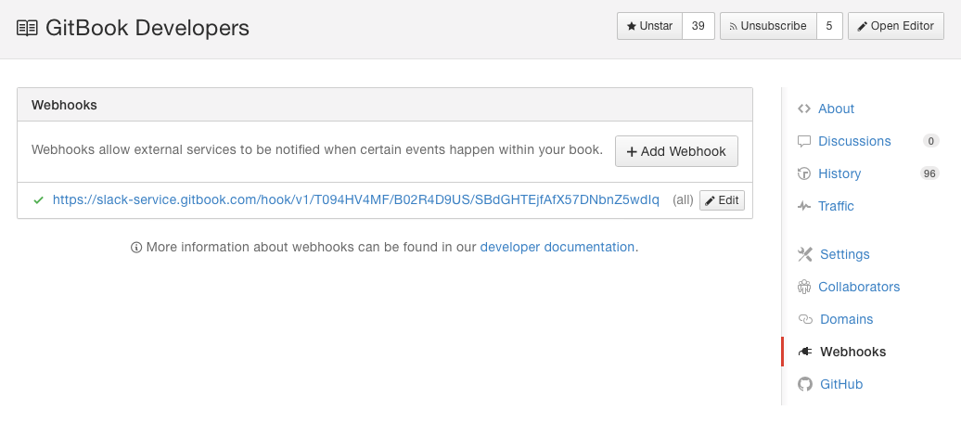Viewport: 961px width, 423px height.
Task: Click the green checkmark status icon
Action: click(x=38, y=199)
